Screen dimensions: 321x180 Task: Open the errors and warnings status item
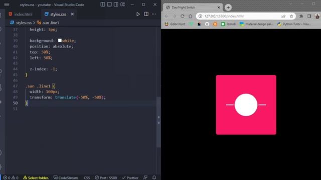pos(11,178)
